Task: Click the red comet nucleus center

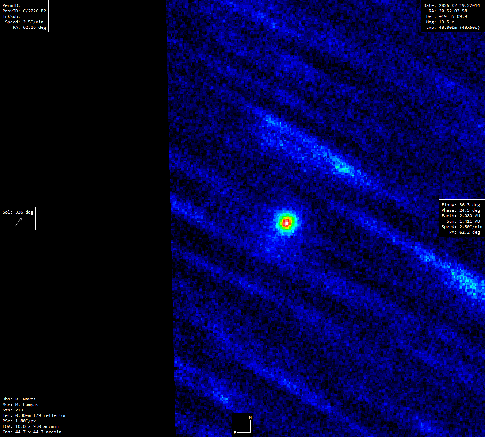Action: (x=287, y=222)
